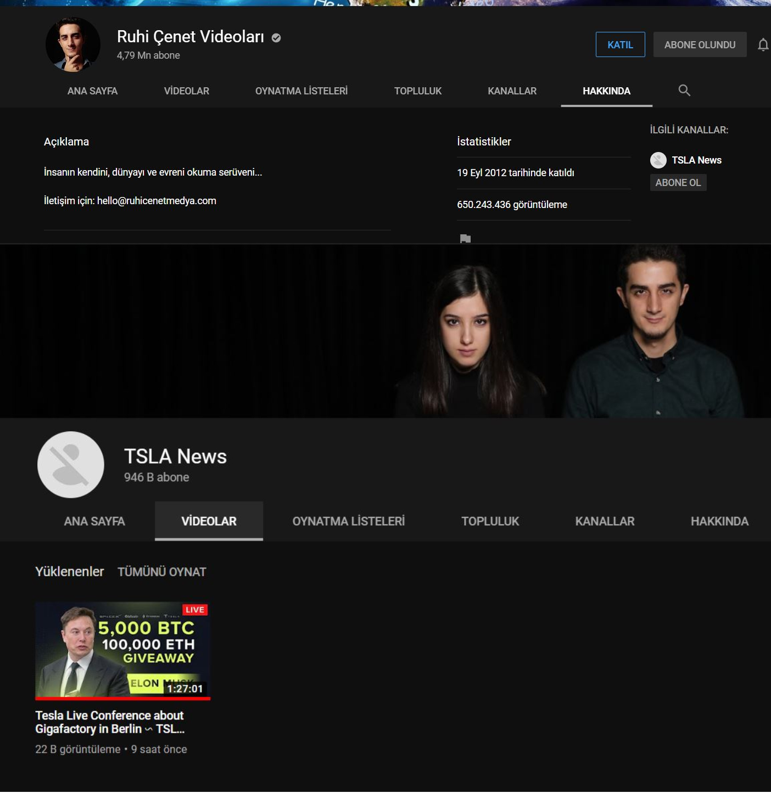Click the ABONE OLUNDU subscribed button

[x=700, y=44]
